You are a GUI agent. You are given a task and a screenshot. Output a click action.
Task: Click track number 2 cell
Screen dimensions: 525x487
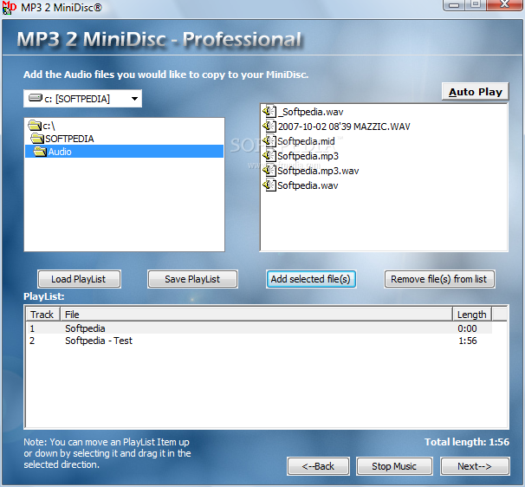pos(32,341)
